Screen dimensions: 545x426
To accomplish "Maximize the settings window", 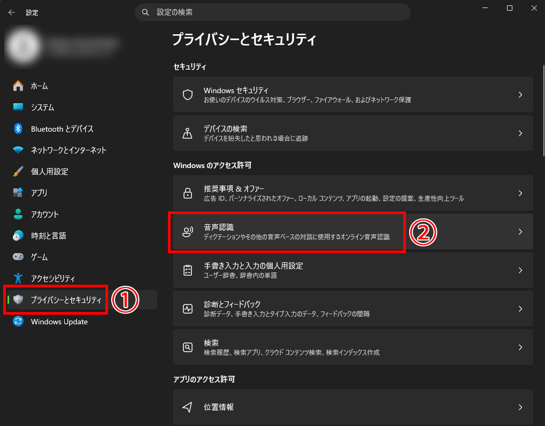I will 510,8.
